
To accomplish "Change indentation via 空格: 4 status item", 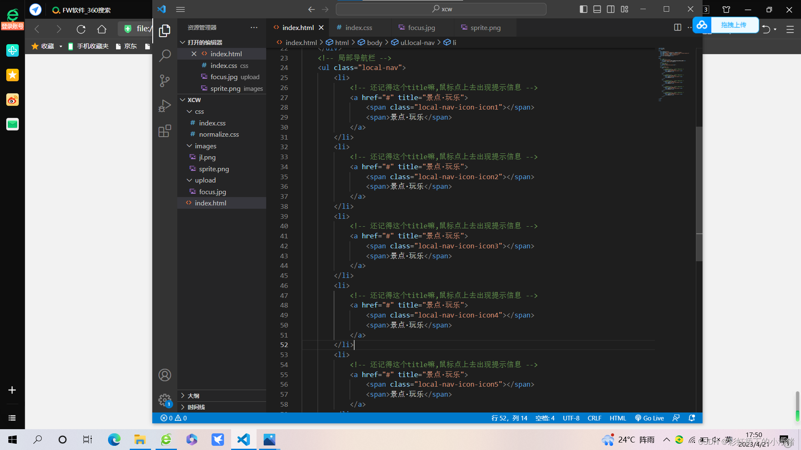I will 545,418.
